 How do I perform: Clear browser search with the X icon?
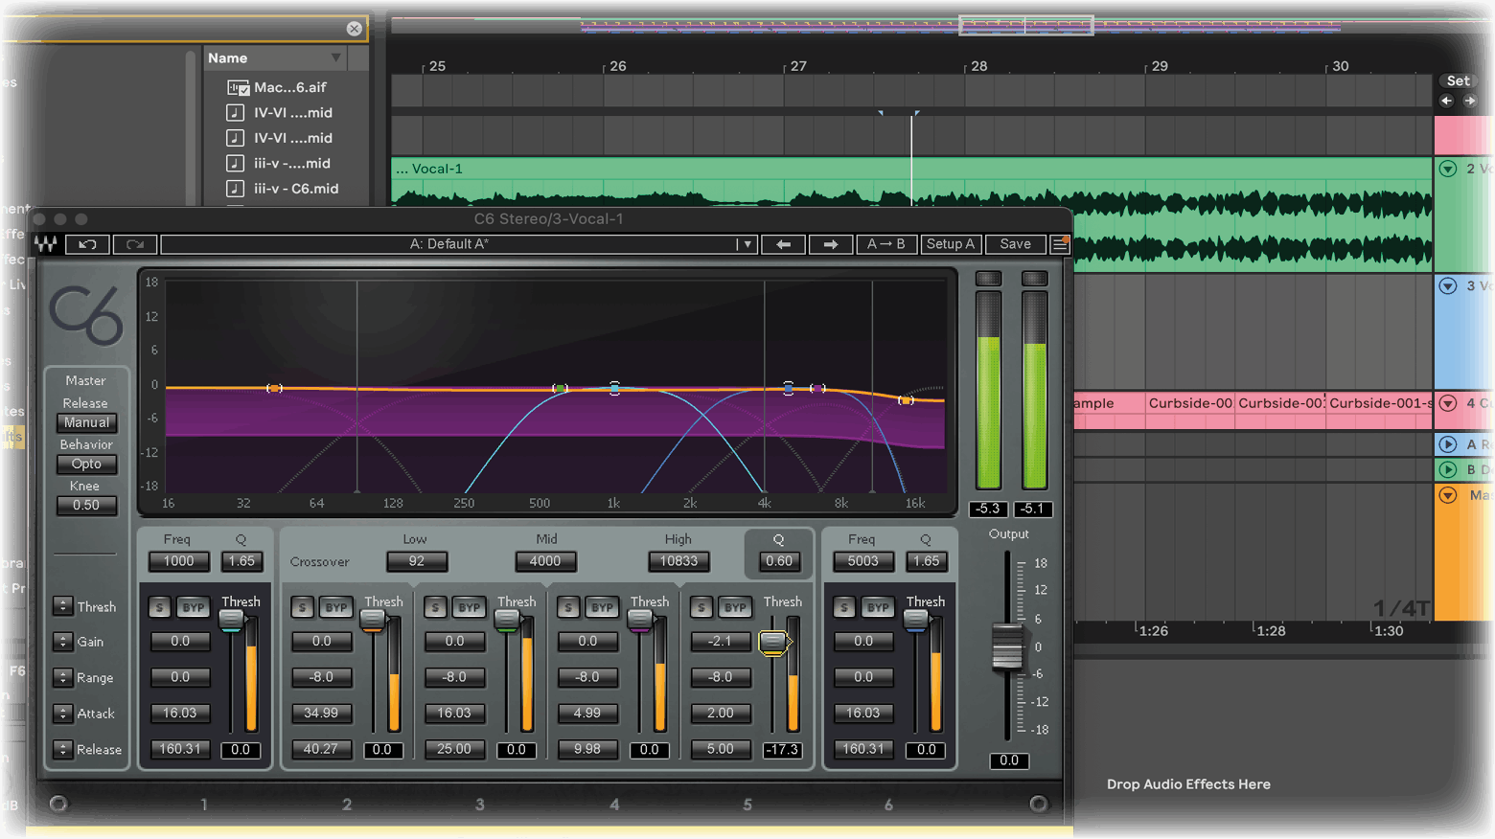pos(355,29)
